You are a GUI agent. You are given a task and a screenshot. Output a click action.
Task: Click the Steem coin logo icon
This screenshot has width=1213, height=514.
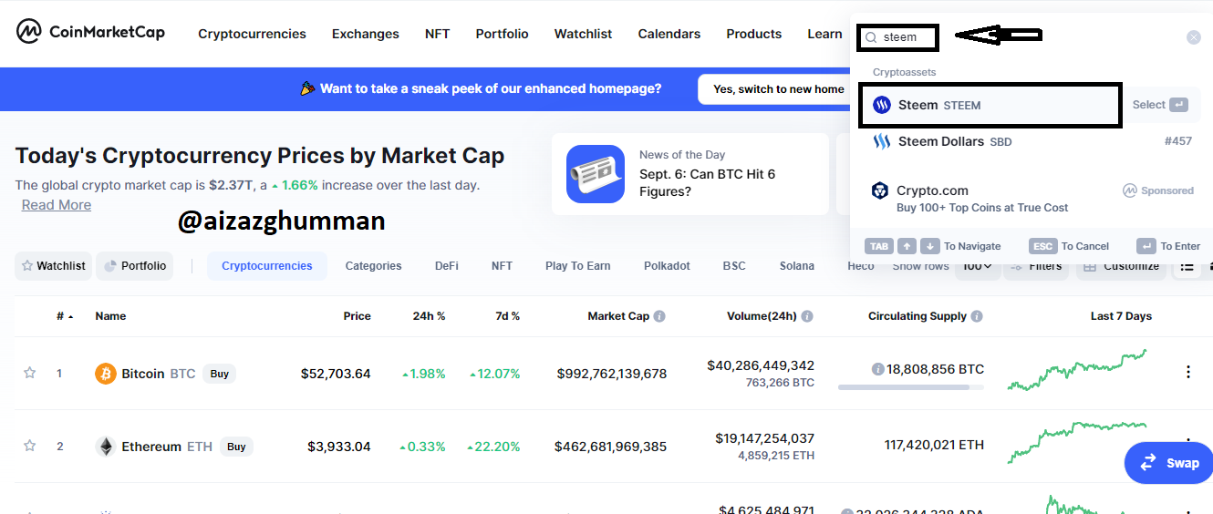882,105
